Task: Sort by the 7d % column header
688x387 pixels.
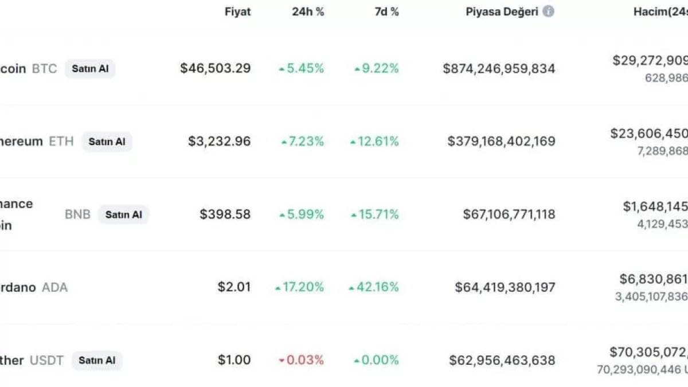Action: pyautogui.click(x=386, y=11)
